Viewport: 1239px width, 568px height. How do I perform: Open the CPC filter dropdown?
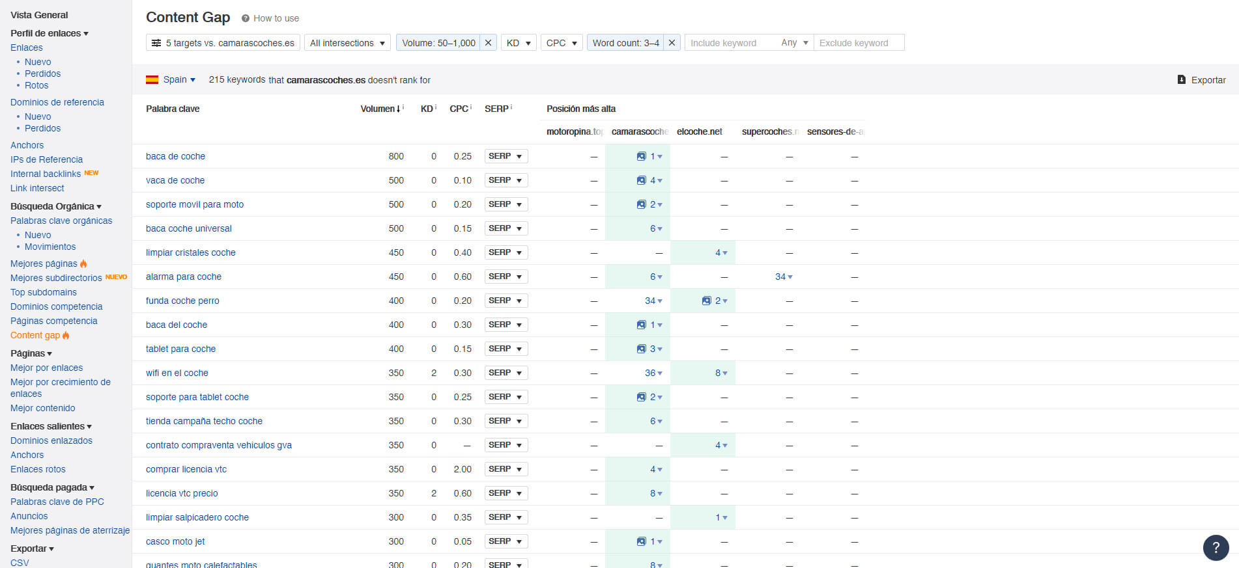(x=562, y=43)
